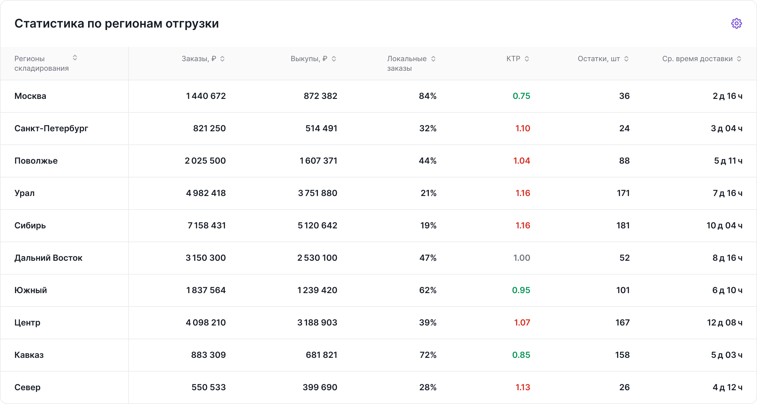Click Санкт-Петербург orders value 821 250

(x=209, y=128)
